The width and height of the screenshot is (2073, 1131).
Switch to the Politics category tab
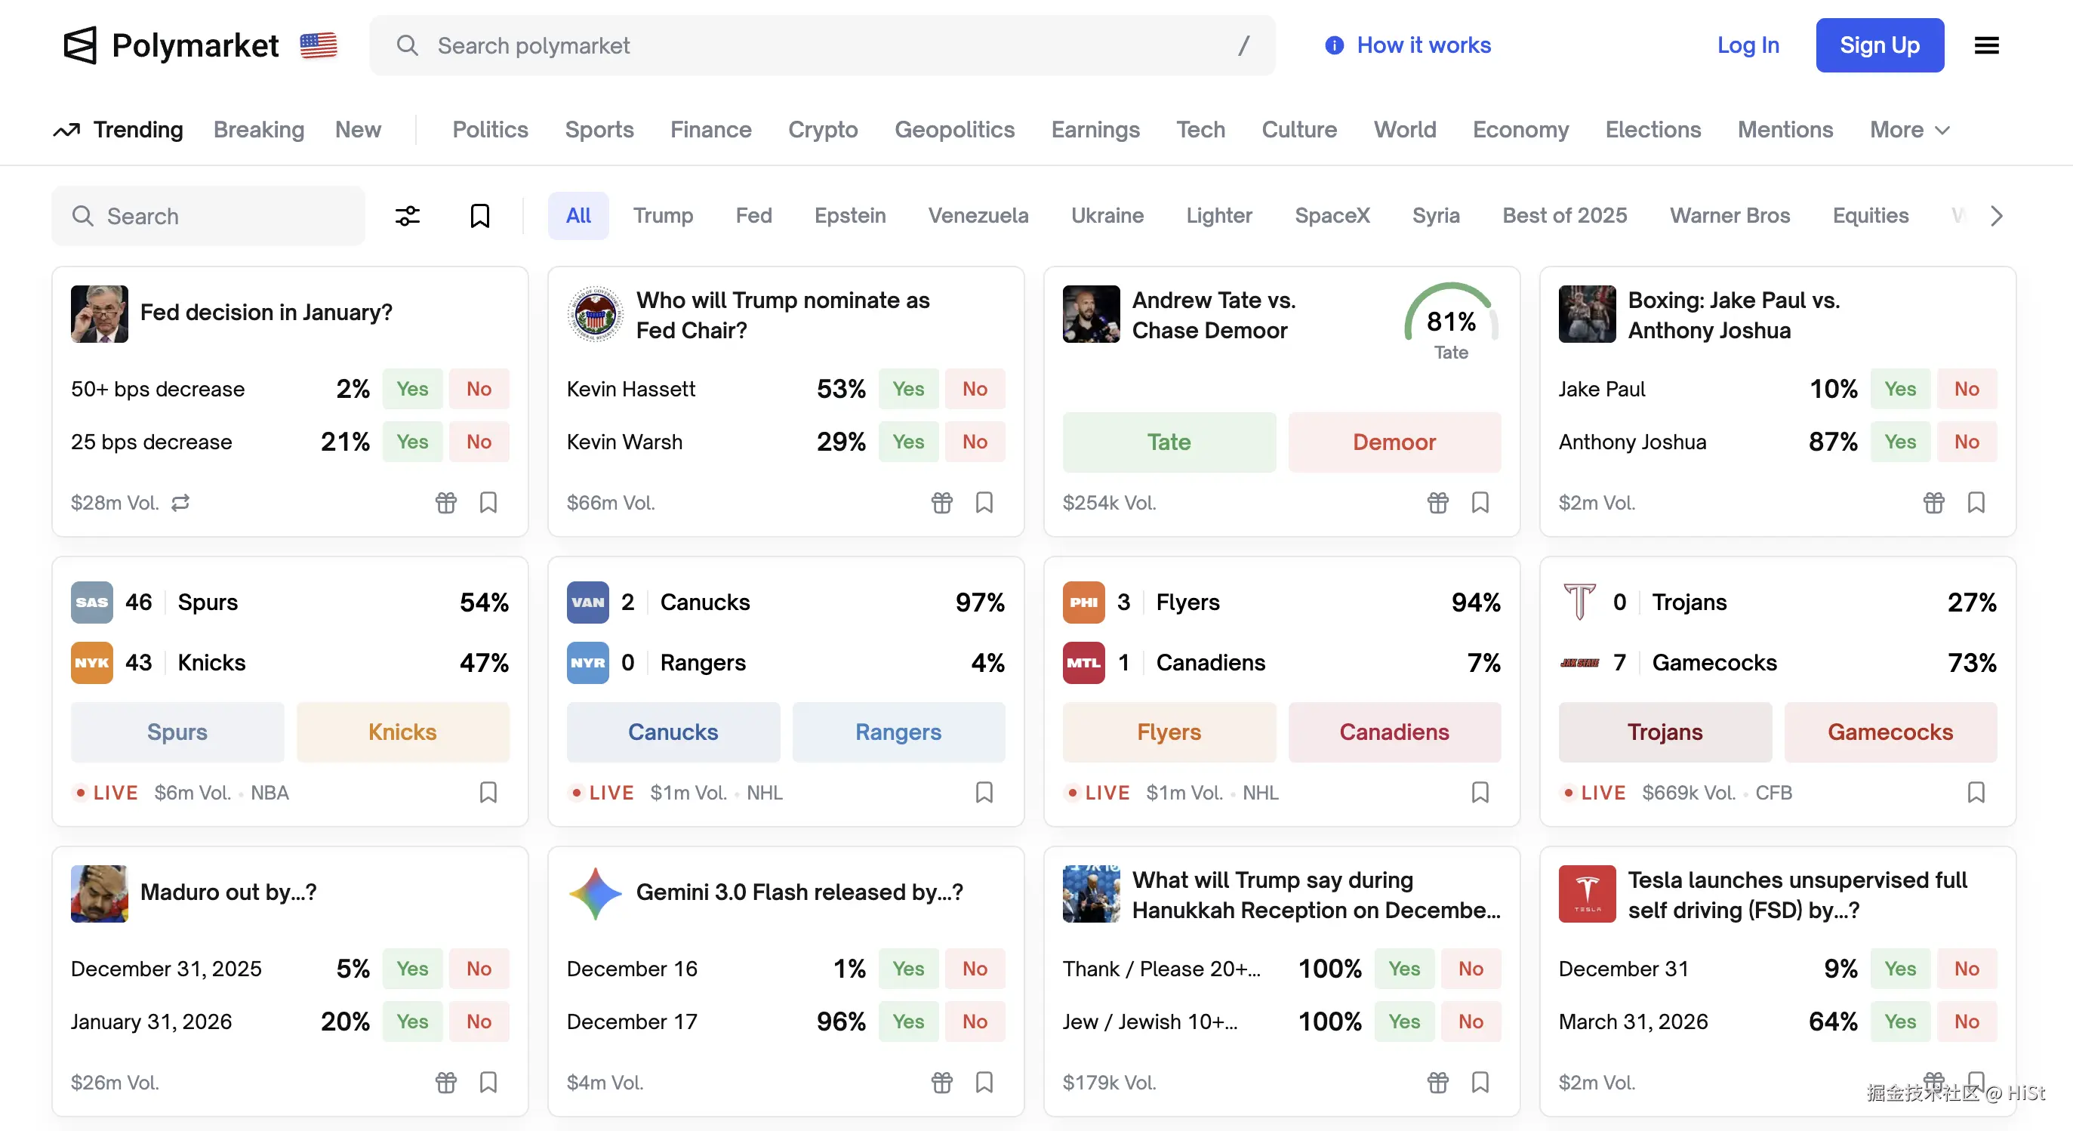490,130
